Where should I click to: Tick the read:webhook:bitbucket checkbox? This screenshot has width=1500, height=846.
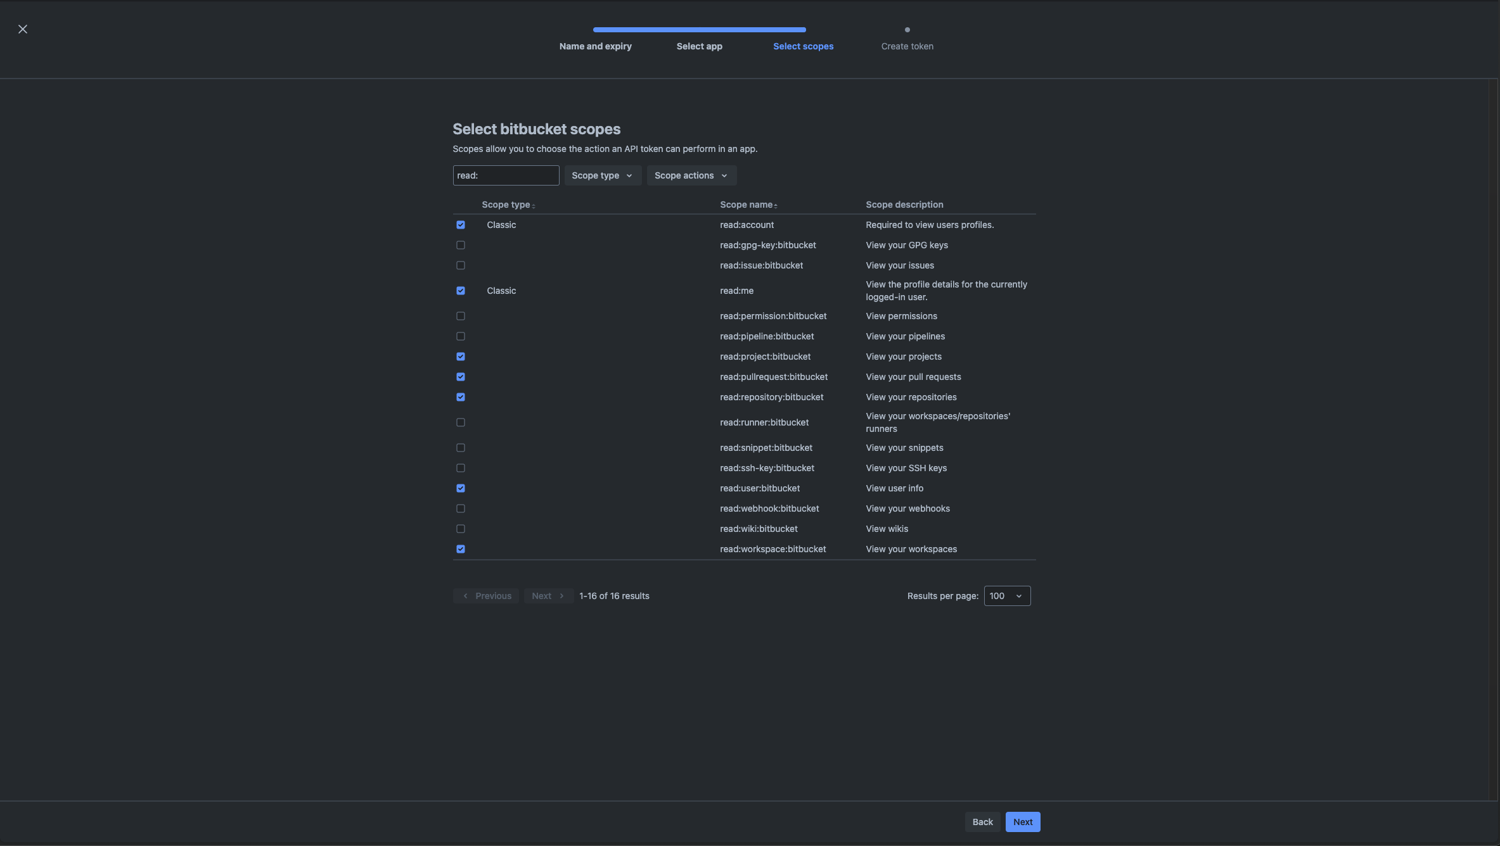pos(461,508)
